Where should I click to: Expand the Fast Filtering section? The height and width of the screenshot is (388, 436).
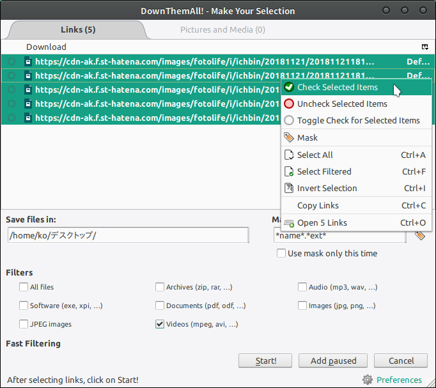[x=33, y=343]
